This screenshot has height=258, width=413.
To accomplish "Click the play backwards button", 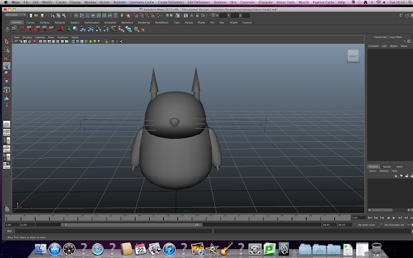I will [x=388, y=218].
